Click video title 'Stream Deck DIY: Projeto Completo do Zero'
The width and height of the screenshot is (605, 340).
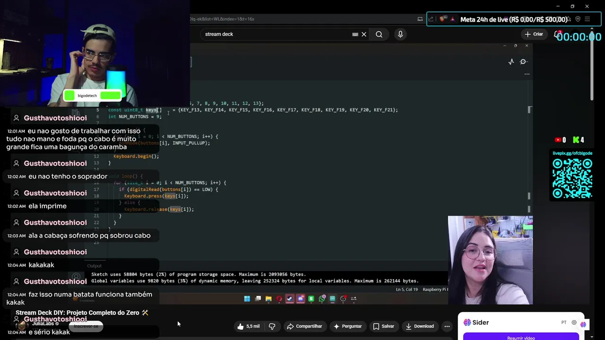tap(78, 313)
